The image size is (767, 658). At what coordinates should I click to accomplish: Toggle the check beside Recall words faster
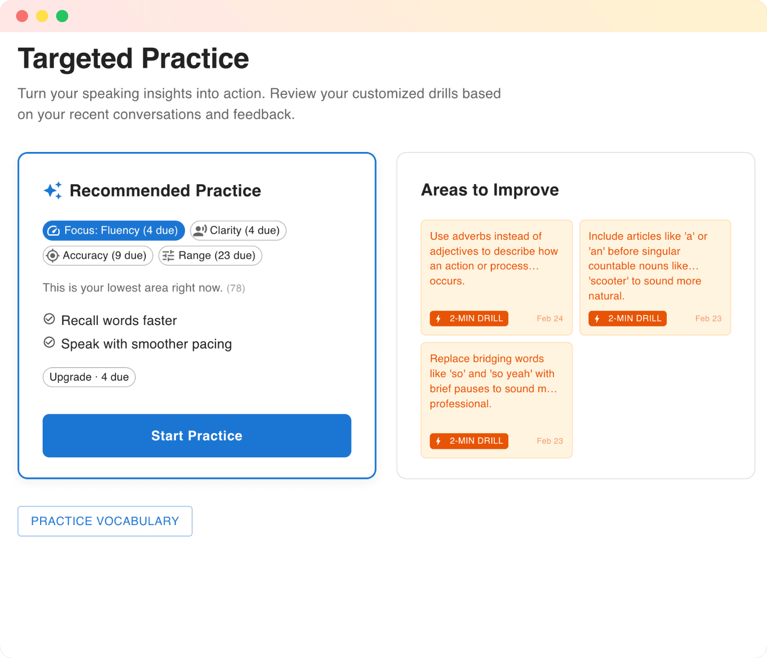click(x=49, y=319)
